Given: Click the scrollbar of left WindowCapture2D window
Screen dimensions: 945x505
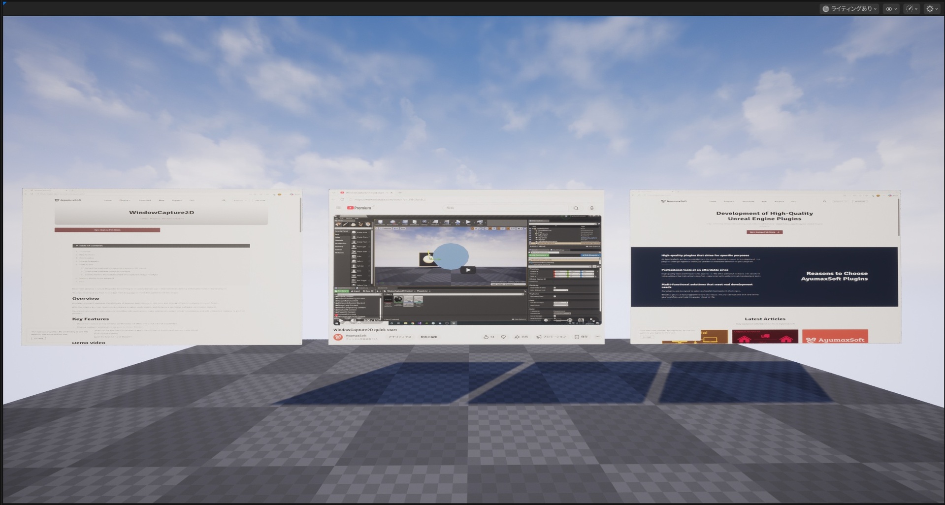Looking at the screenshot, I should 300,214.
